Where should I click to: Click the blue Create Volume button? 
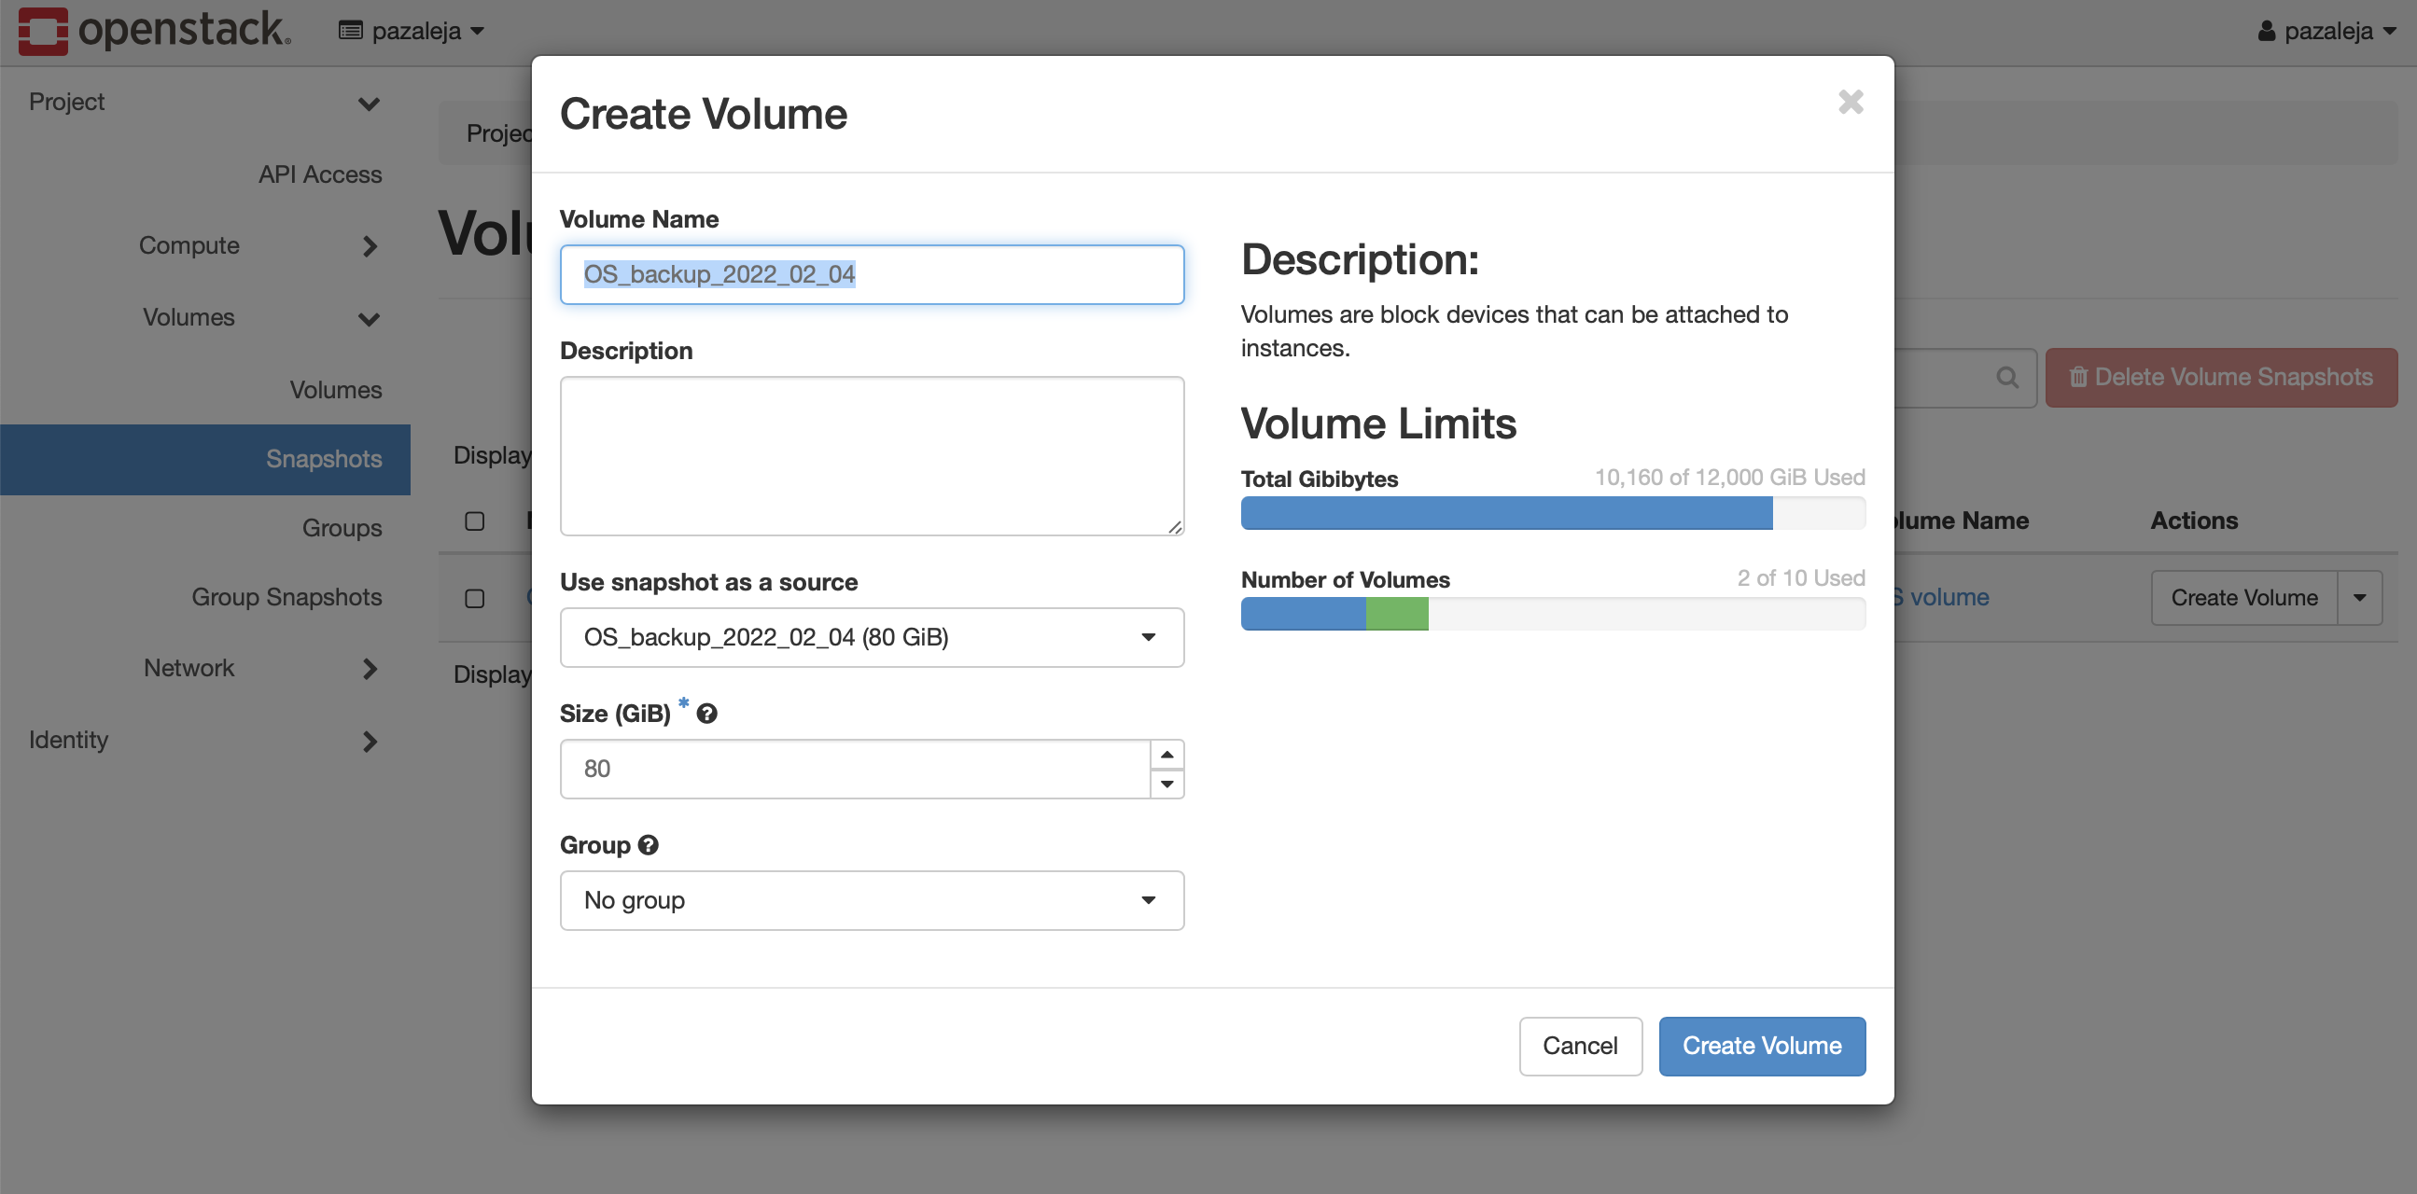[1761, 1046]
